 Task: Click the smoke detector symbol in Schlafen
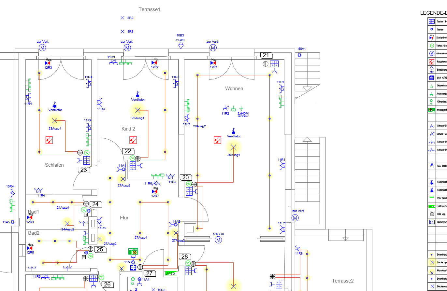[49, 140]
